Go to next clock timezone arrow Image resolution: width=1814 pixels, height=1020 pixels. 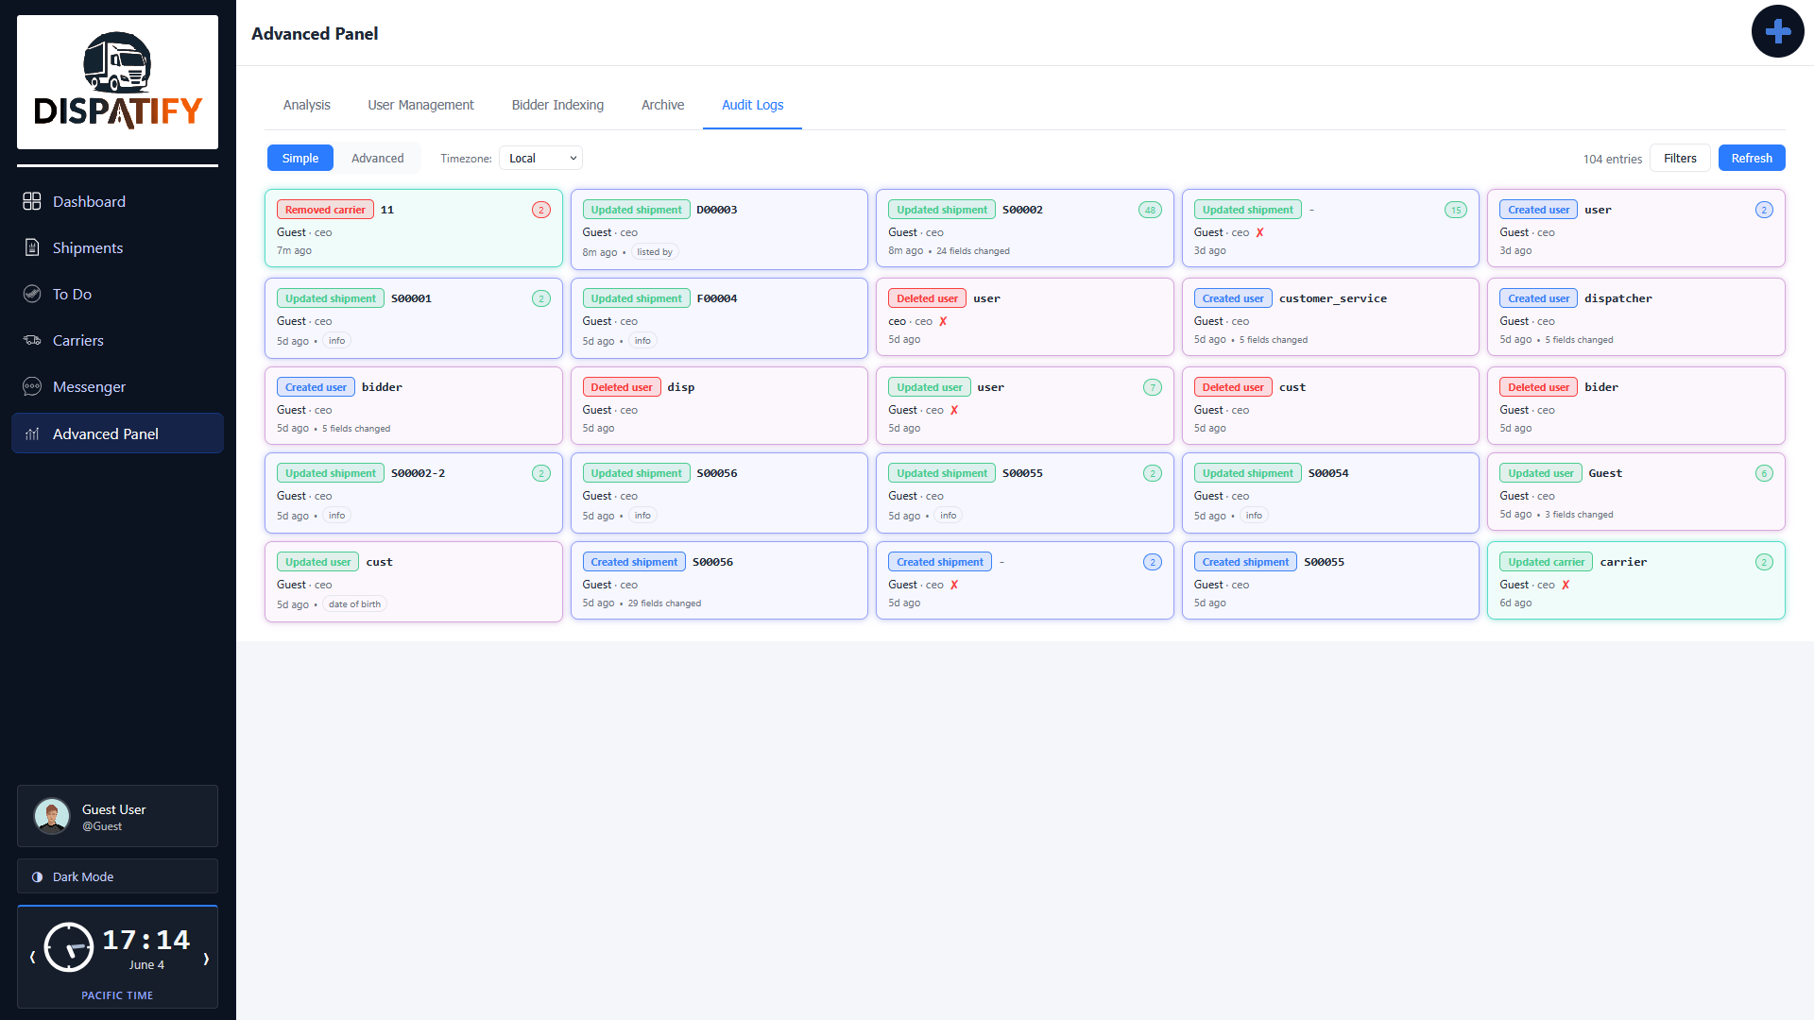pos(206,958)
